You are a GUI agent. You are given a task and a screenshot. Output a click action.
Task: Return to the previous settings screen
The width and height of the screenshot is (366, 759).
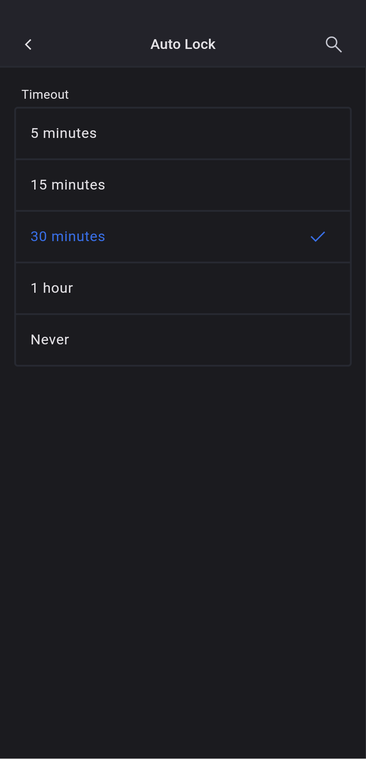pyautogui.click(x=28, y=44)
